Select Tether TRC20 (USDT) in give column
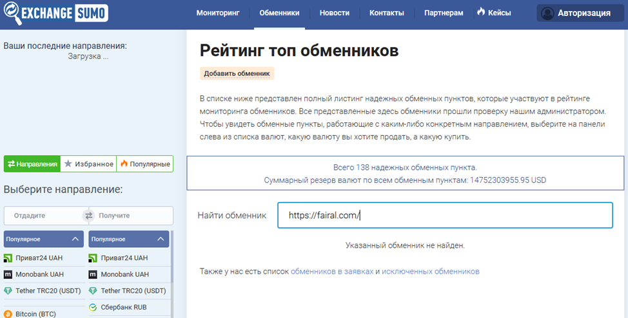The image size is (628, 318). point(44,291)
